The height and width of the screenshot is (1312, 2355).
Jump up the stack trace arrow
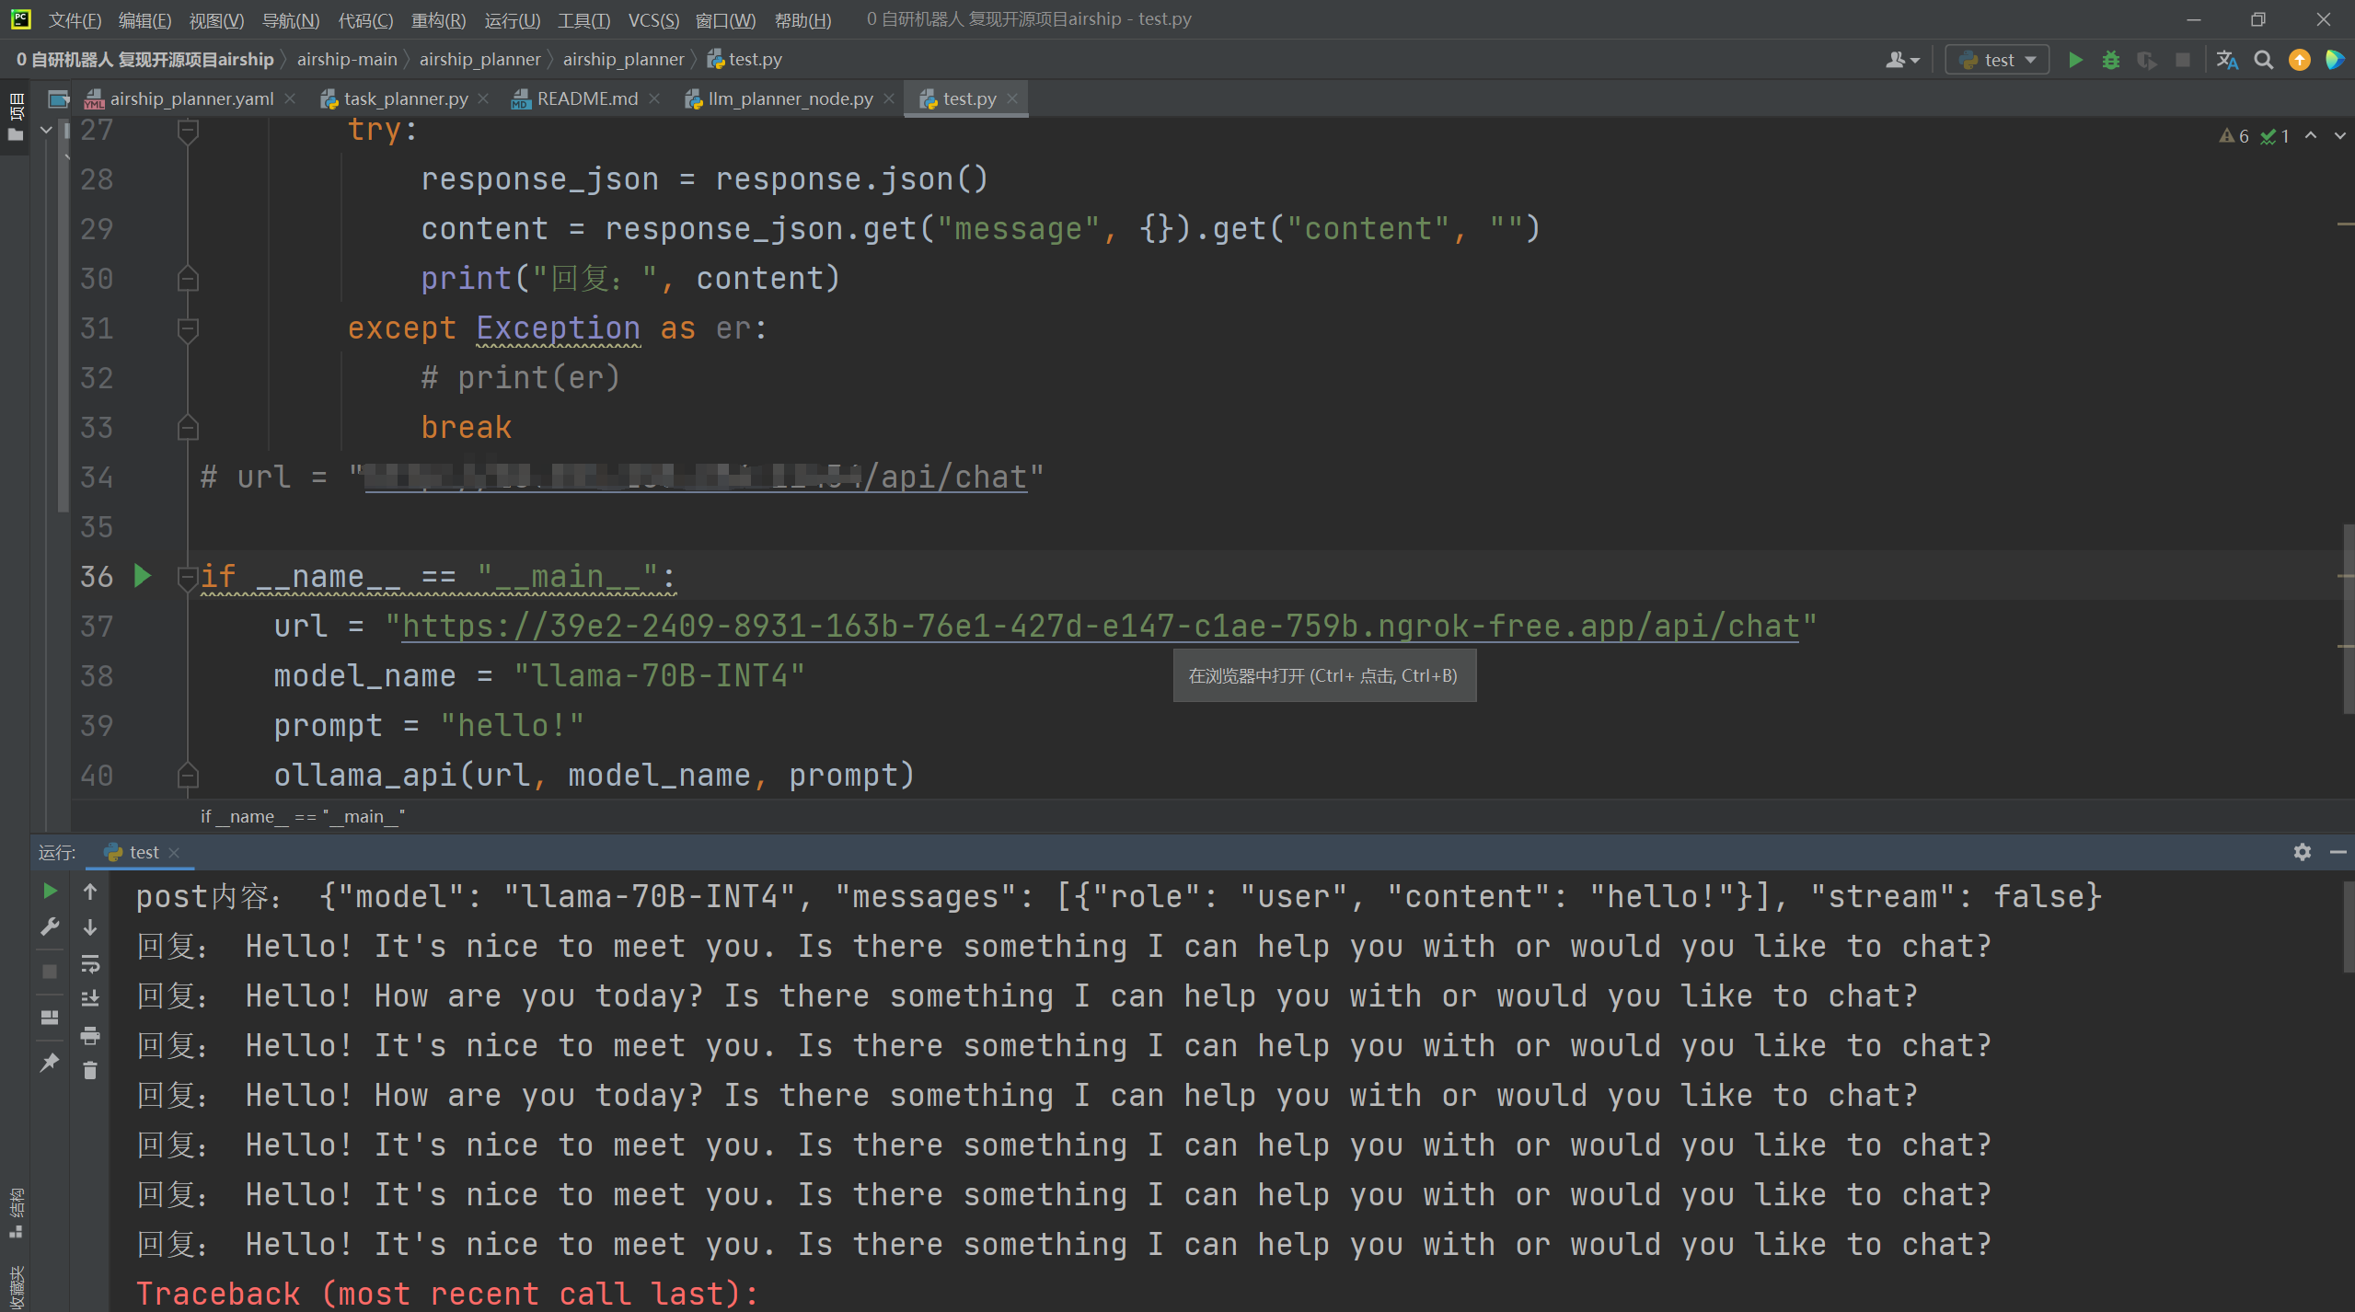click(x=90, y=891)
